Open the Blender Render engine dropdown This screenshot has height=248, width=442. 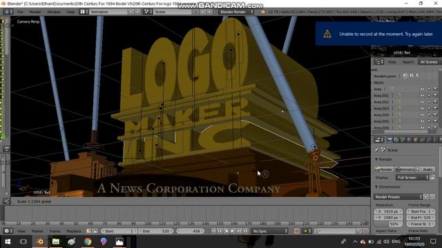point(236,12)
